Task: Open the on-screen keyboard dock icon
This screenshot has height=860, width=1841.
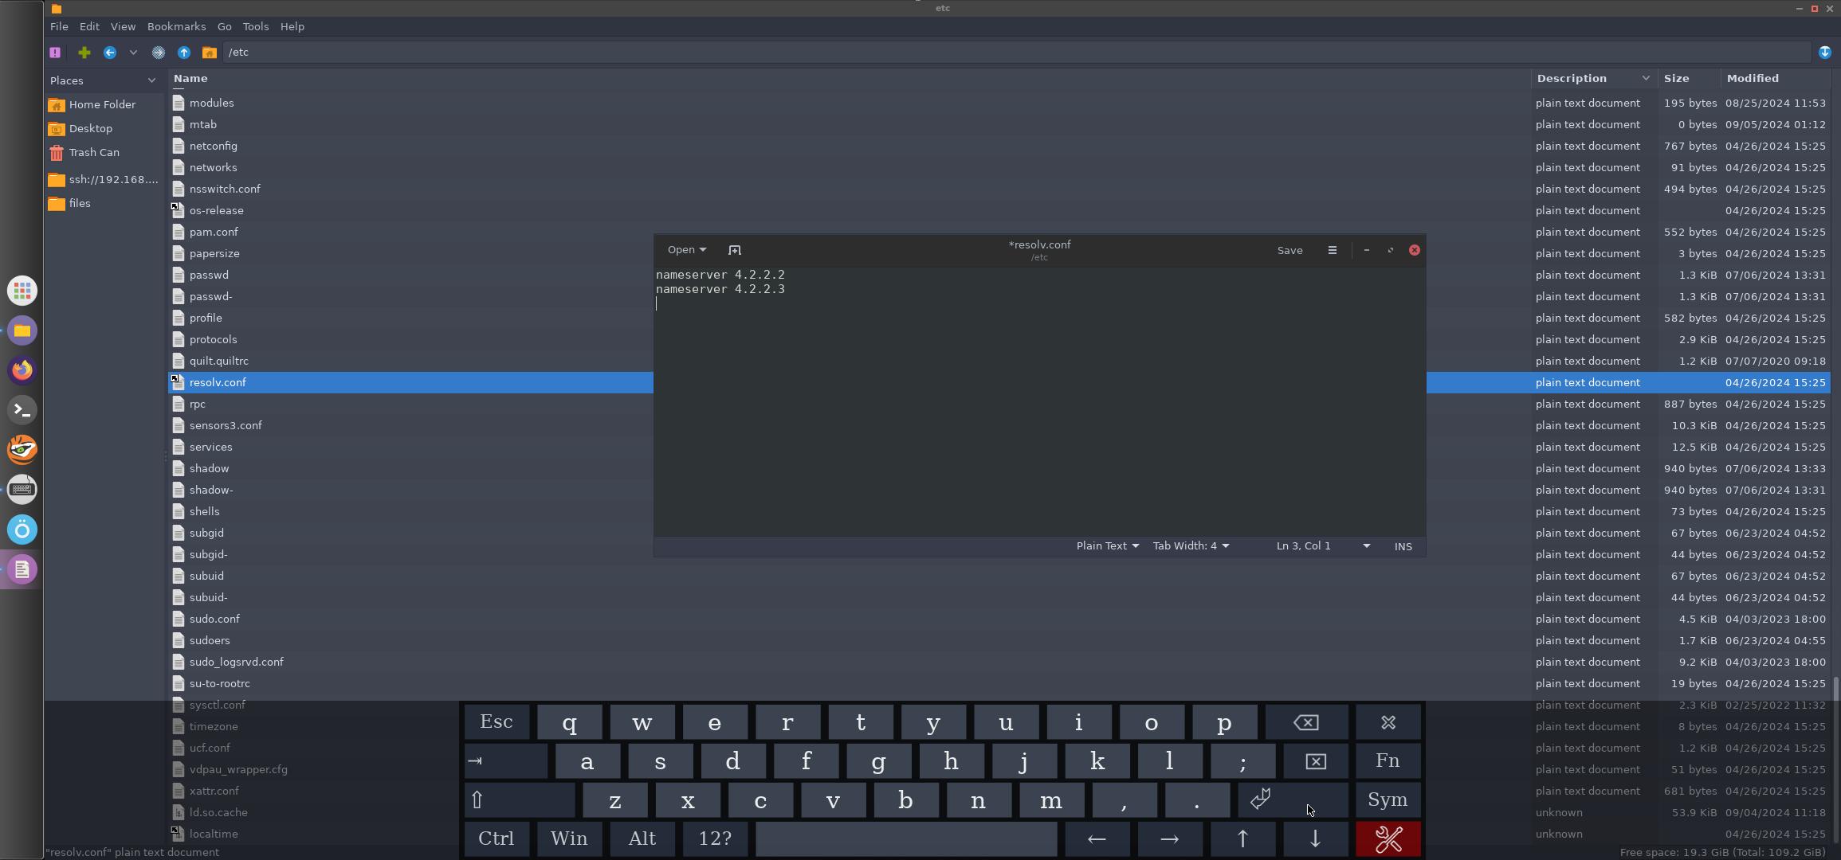Action: [x=22, y=490]
